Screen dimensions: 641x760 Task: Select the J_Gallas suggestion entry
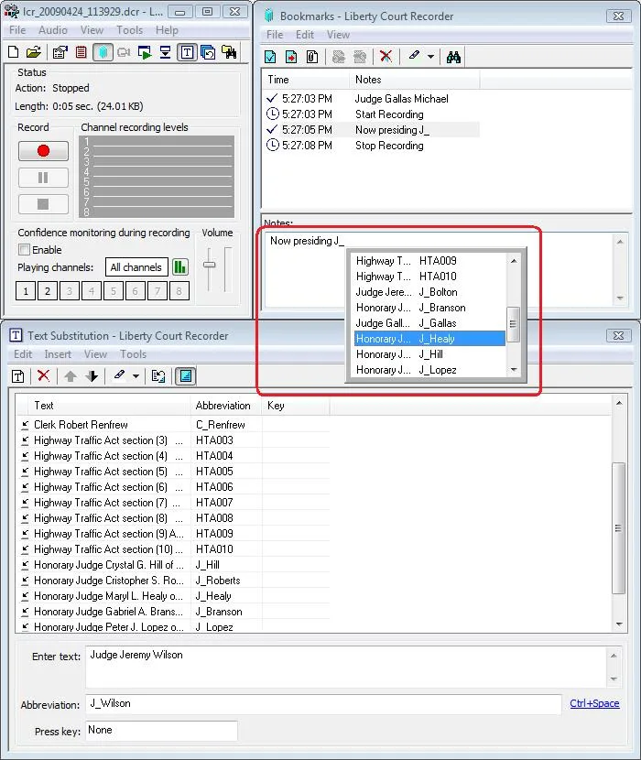point(429,323)
